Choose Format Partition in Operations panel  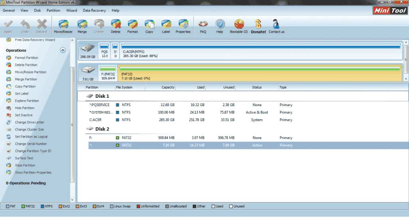tap(26, 58)
